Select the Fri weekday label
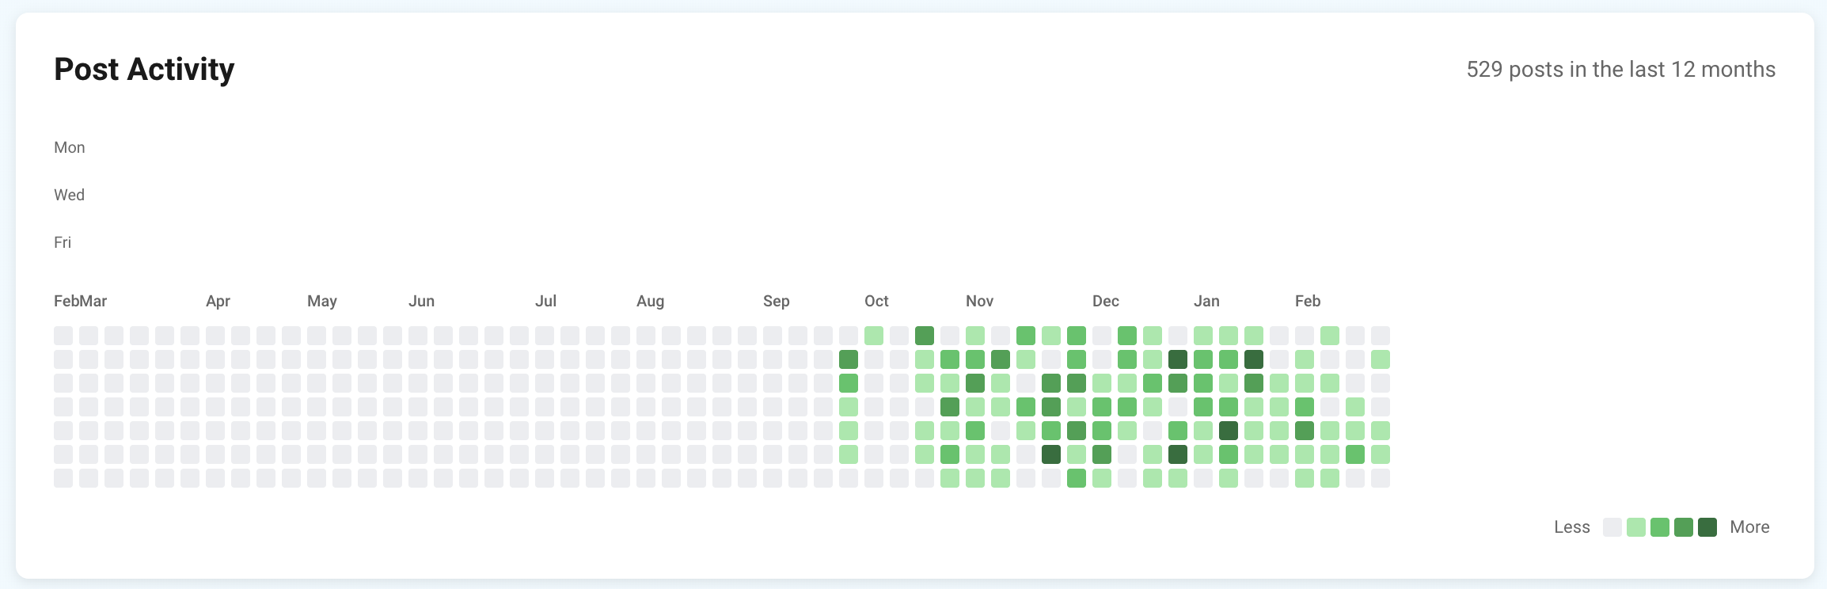Image resolution: width=1827 pixels, height=589 pixels. (63, 242)
